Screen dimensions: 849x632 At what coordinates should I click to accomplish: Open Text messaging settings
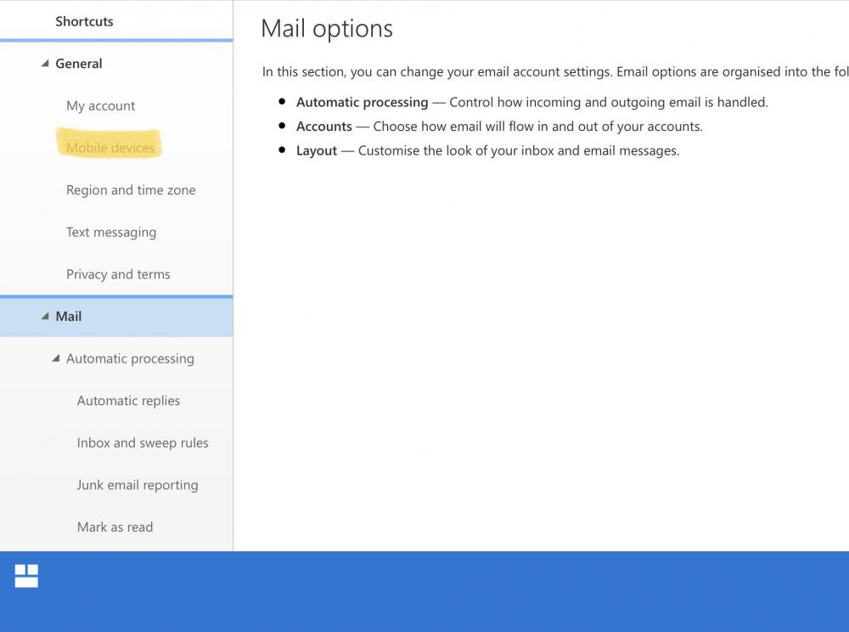[x=111, y=232]
